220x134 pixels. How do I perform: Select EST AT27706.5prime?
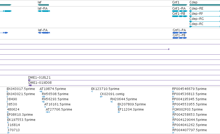pyautogui.click(x=59, y=110)
